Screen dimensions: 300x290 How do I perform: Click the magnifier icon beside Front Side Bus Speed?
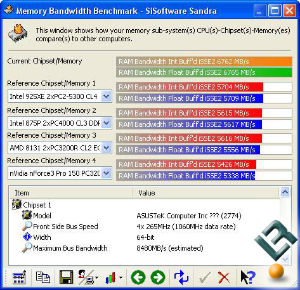pos(27,226)
